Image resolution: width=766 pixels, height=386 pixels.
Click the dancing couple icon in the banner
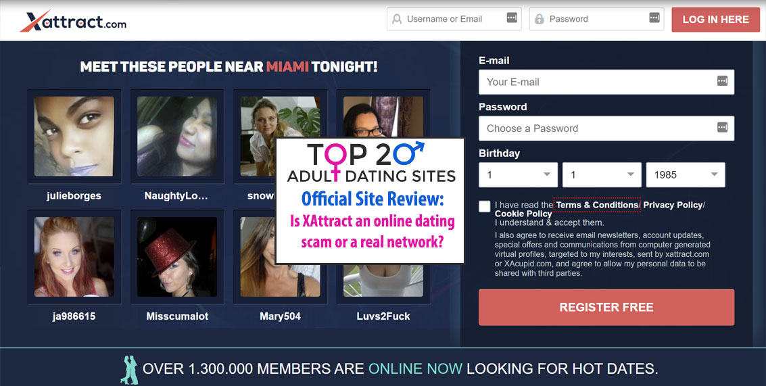pyautogui.click(x=129, y=370)
